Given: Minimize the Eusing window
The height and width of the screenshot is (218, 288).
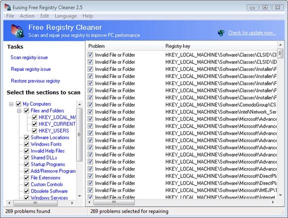Looking at the screenshot, I should click(252, 7).
